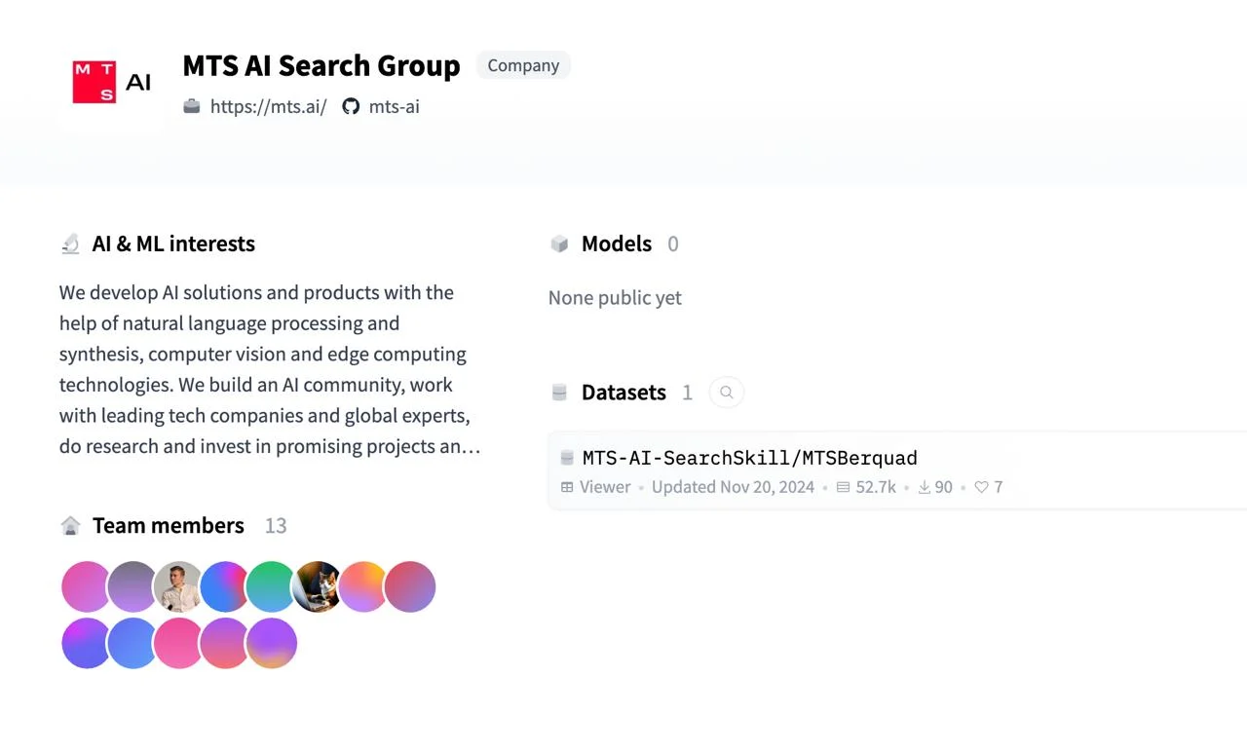Click the download count icon showing 90

point(924,487)
